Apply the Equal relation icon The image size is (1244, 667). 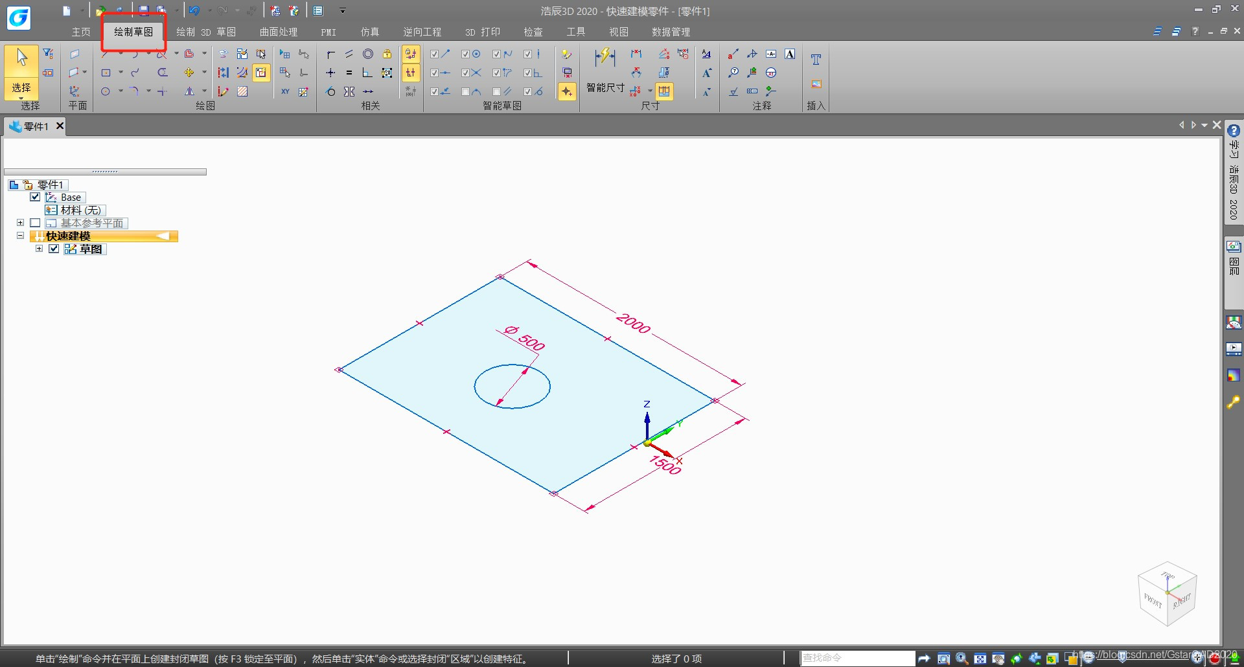click(x=349, y=73)
